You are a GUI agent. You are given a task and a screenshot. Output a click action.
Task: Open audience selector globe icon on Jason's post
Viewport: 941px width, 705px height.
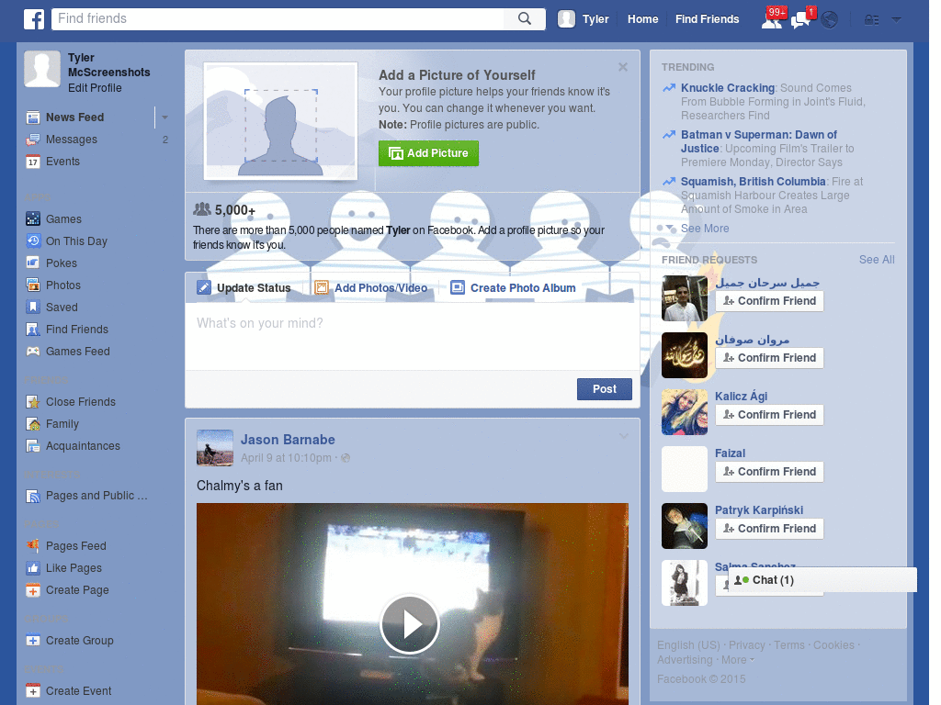(346, 458)
